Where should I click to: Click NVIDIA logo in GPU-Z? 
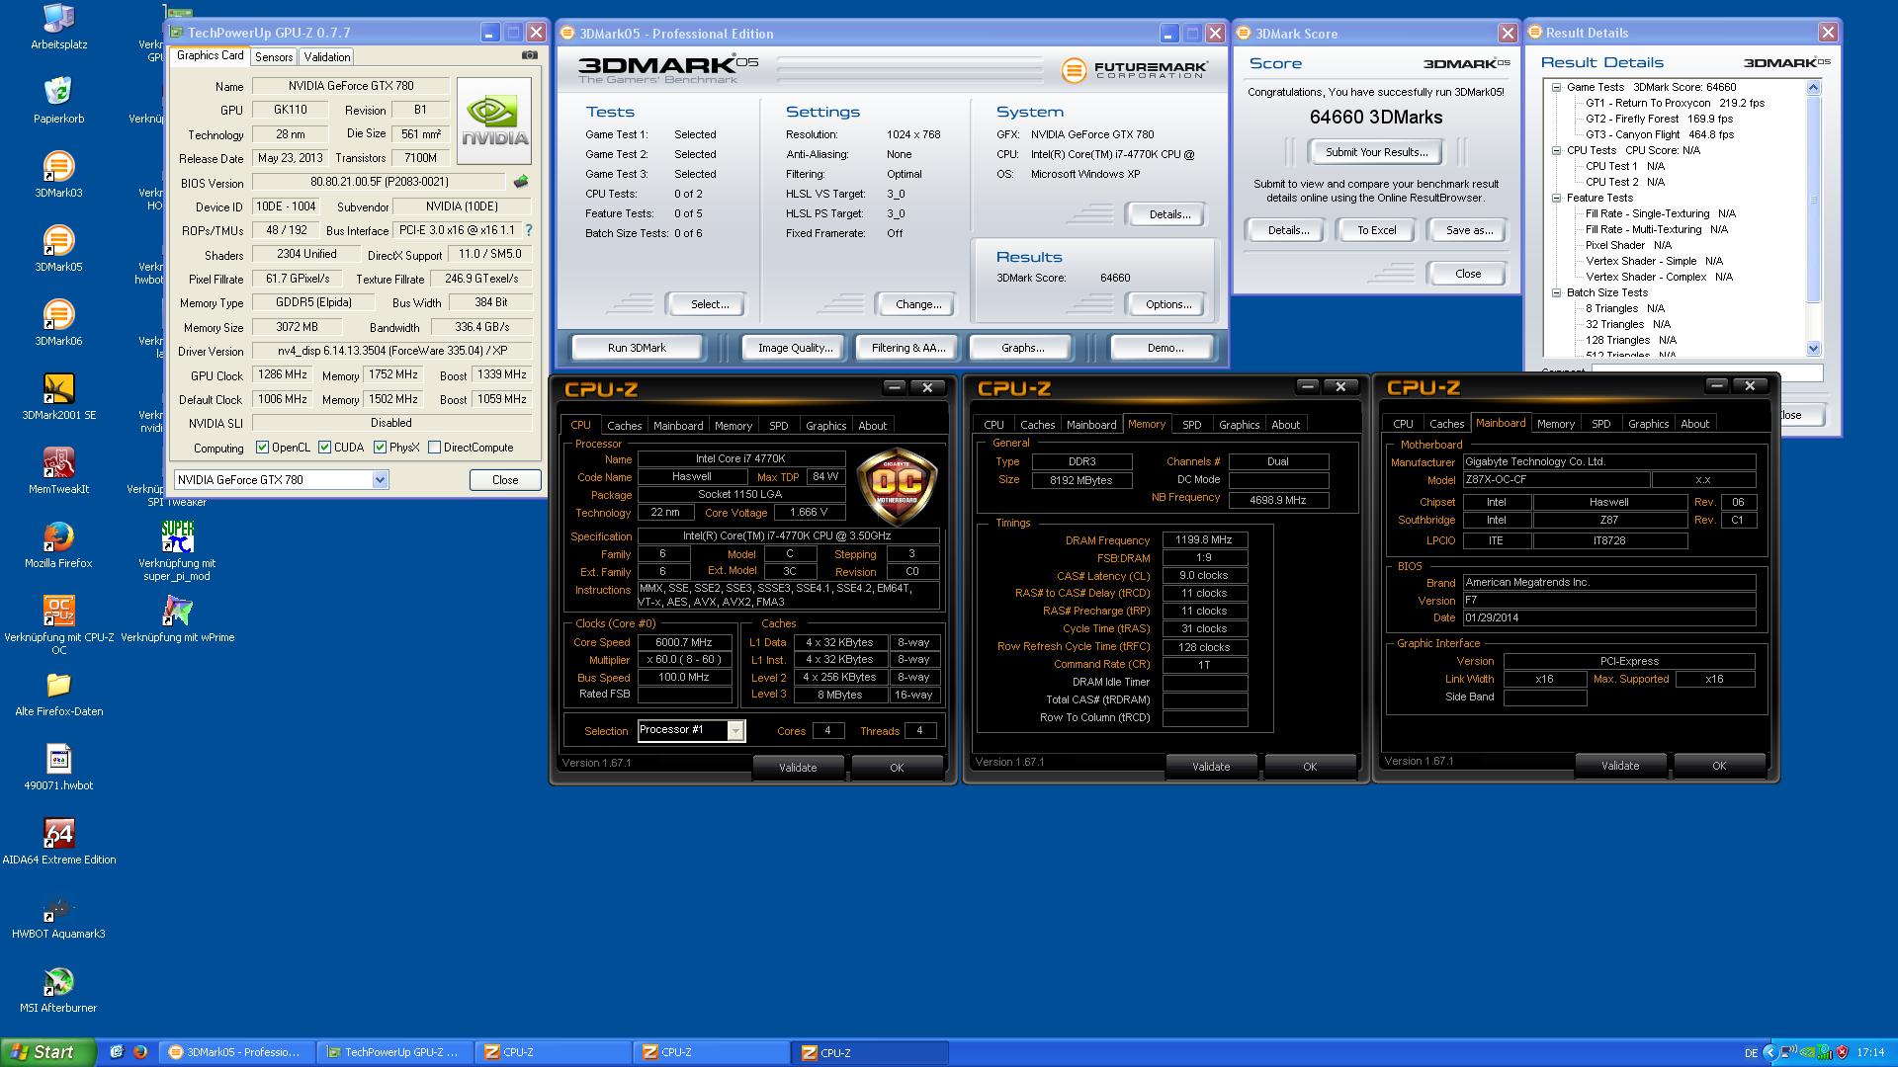pyautogui.click(x=494, y=121)
